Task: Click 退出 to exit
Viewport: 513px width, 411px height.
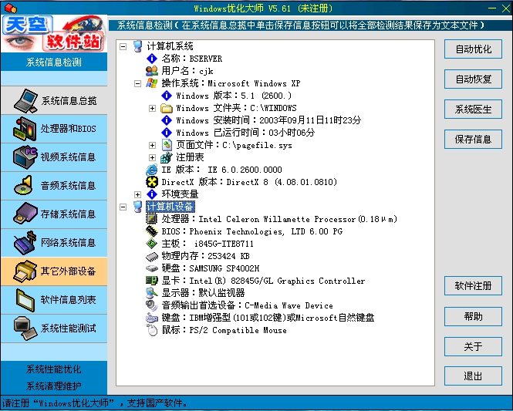Action: (x=473, y=376)
